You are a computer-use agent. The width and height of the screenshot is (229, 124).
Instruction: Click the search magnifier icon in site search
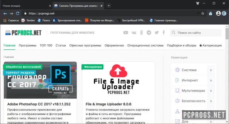(x=173, y=33)
